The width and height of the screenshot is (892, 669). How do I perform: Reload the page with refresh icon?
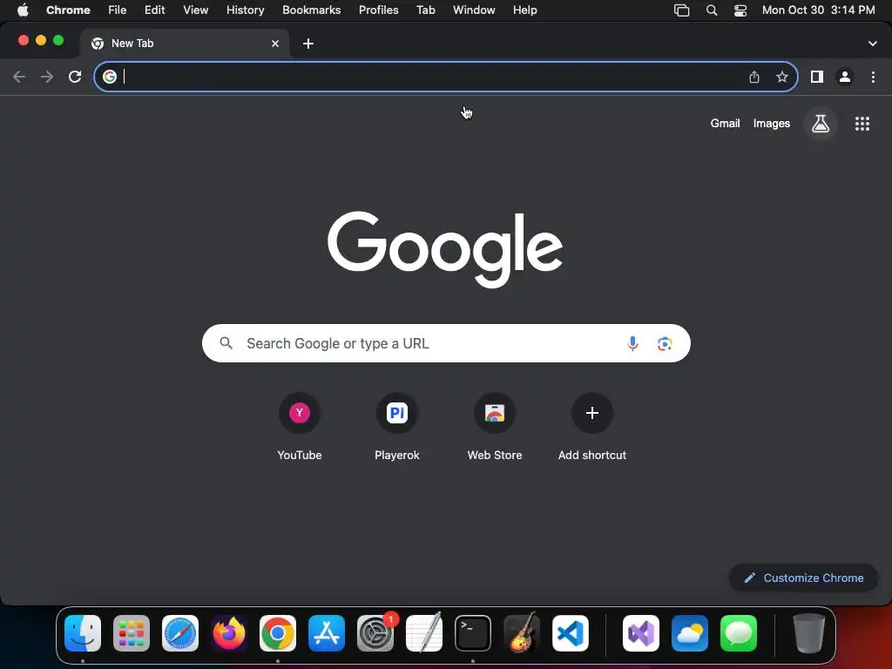[75, 77]
